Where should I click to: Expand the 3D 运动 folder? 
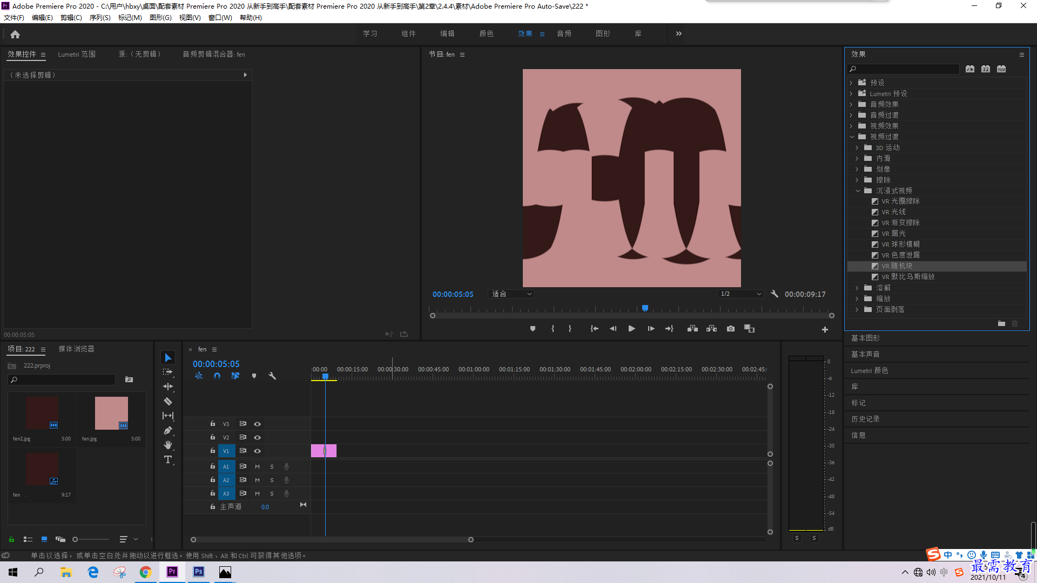coord(857,148)
